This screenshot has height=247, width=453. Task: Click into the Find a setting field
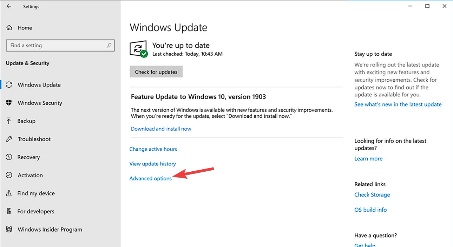56,45
